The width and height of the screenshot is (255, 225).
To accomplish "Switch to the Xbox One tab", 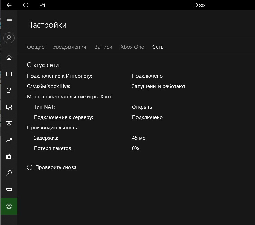I will pyautogui.click(x=132, y=47).
